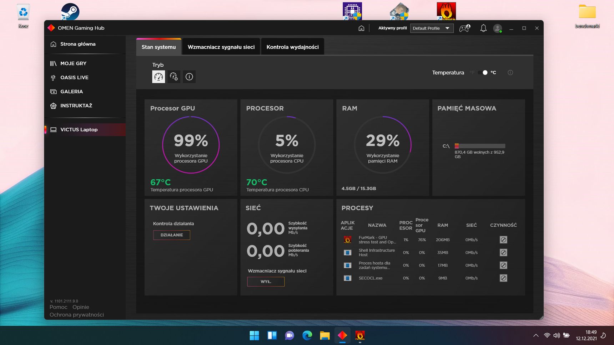Screen dimensions: 614x345
Task: Sort processes by NAZWA column
Action: click(377, 225)
